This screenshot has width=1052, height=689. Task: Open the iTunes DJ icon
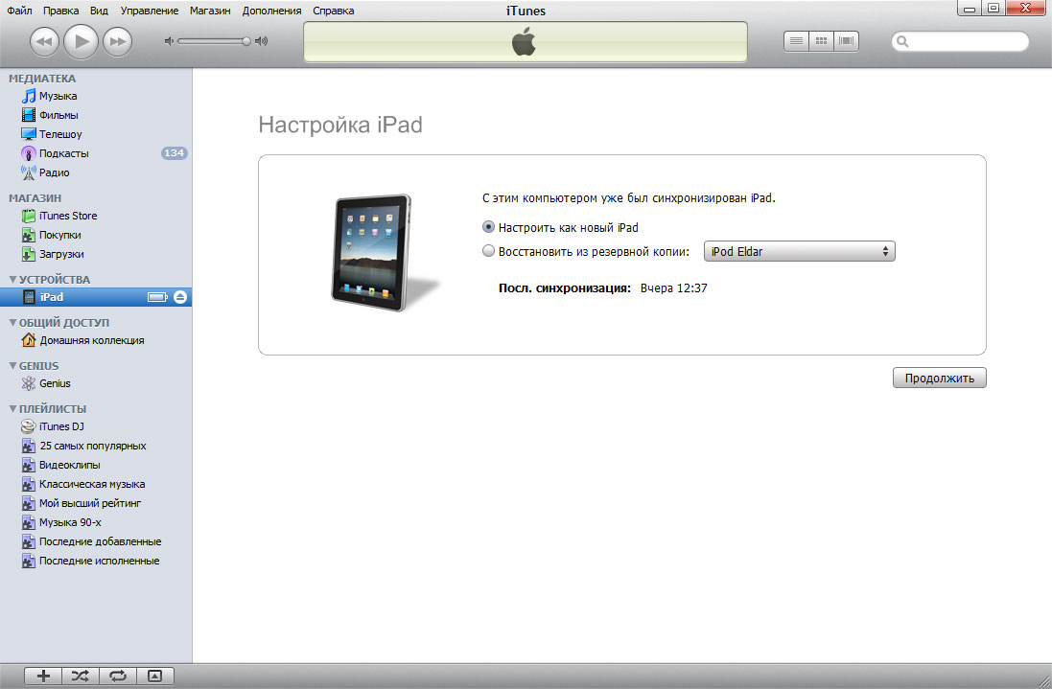pyautogui.click(x=28, y=426)
